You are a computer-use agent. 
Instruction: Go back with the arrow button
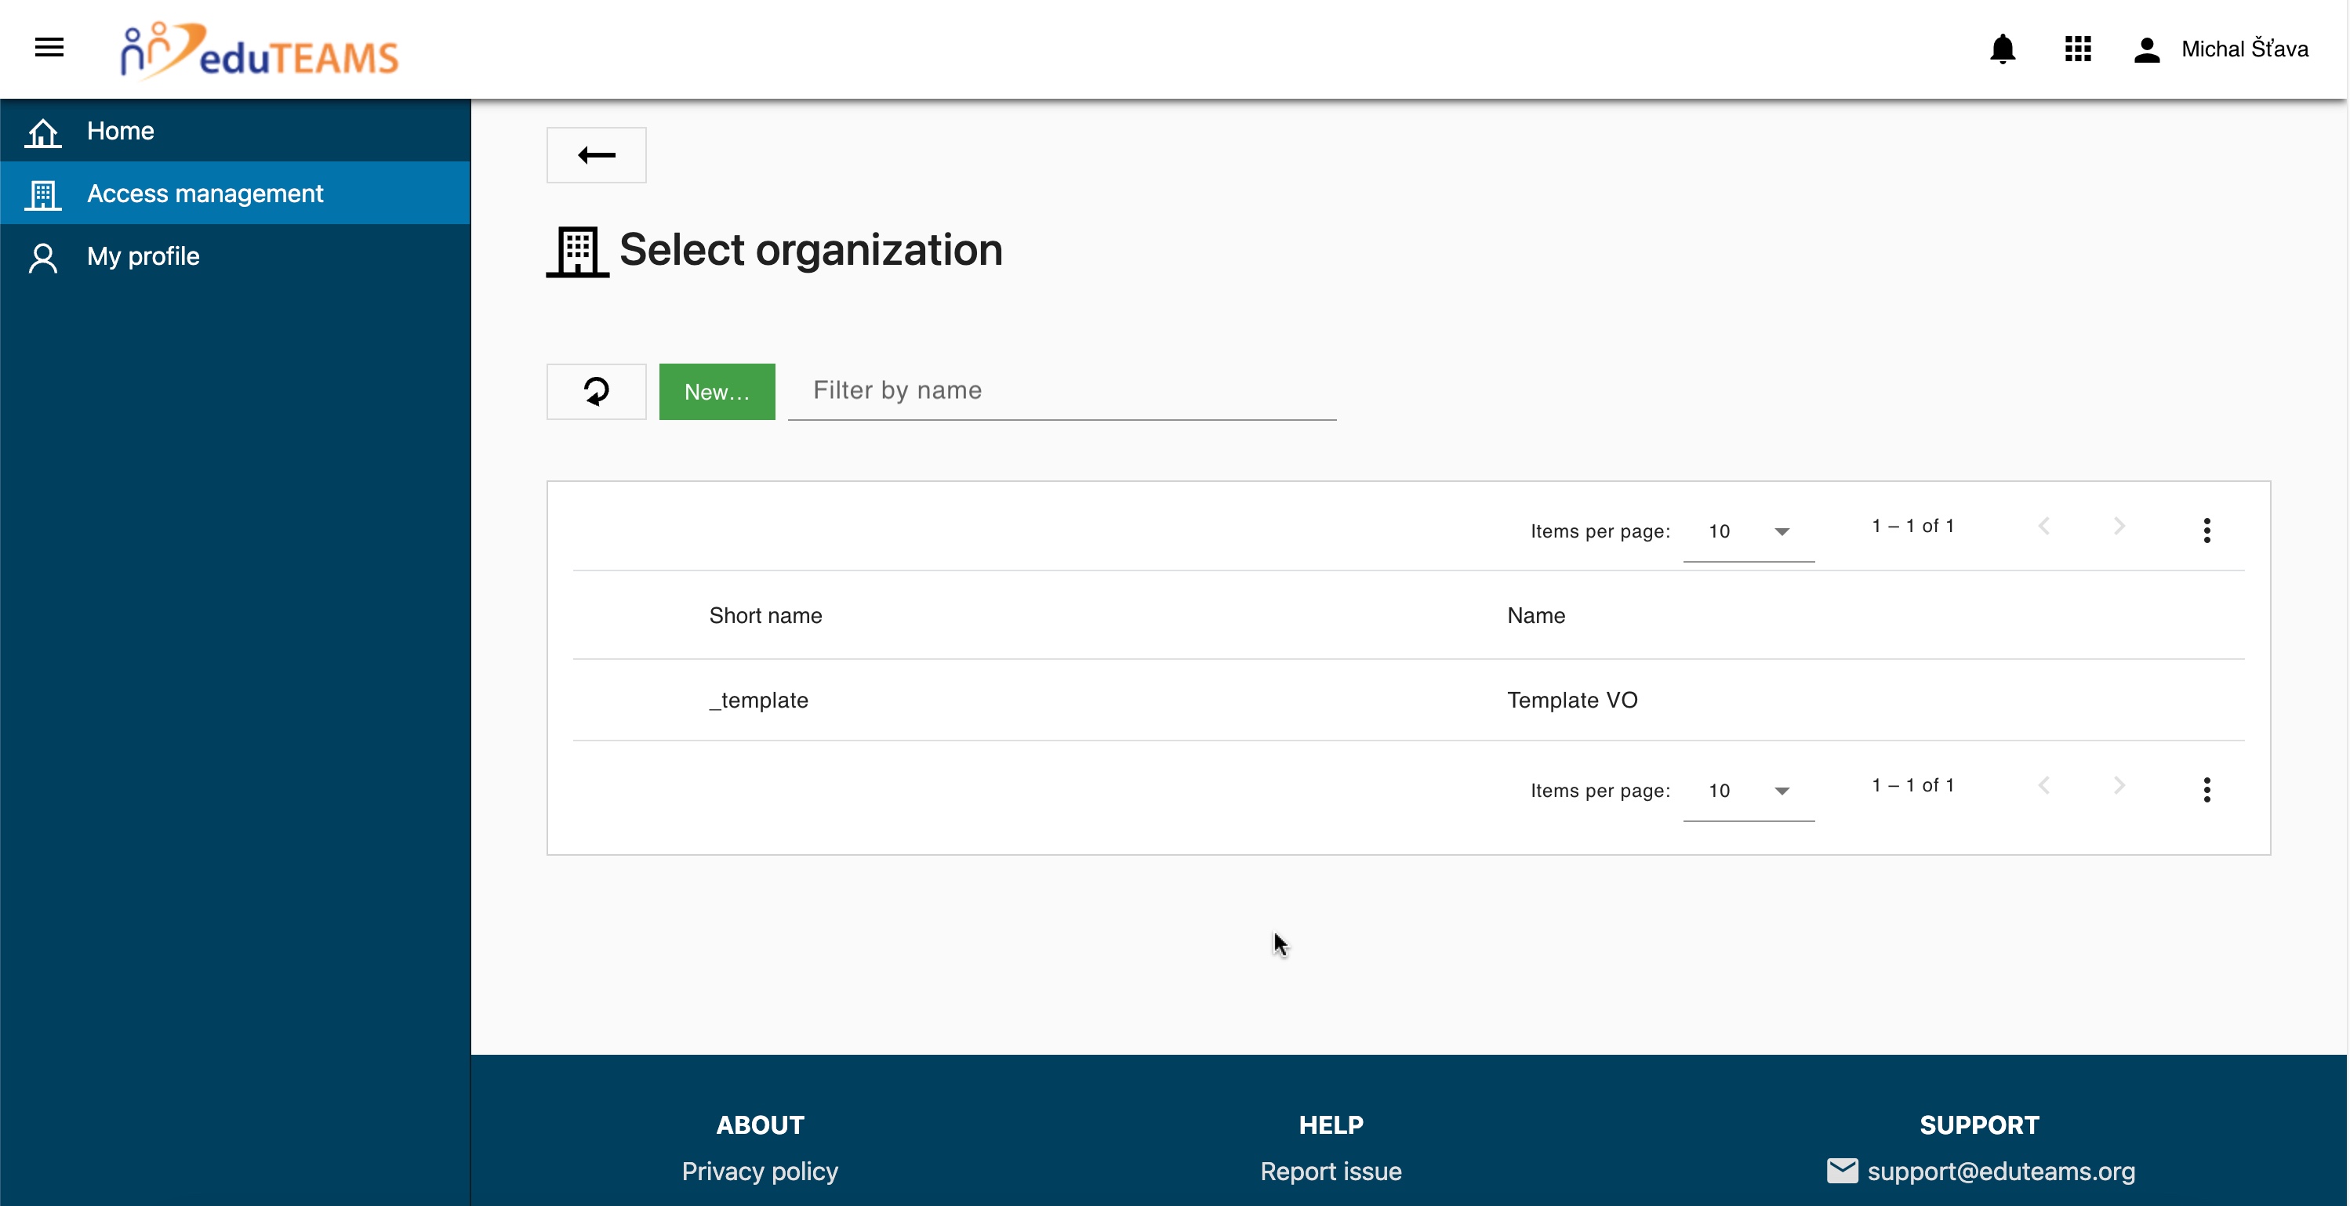597,155
